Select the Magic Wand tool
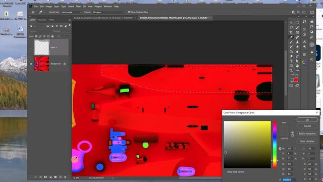The image size is (323, 182). point(297,28)
